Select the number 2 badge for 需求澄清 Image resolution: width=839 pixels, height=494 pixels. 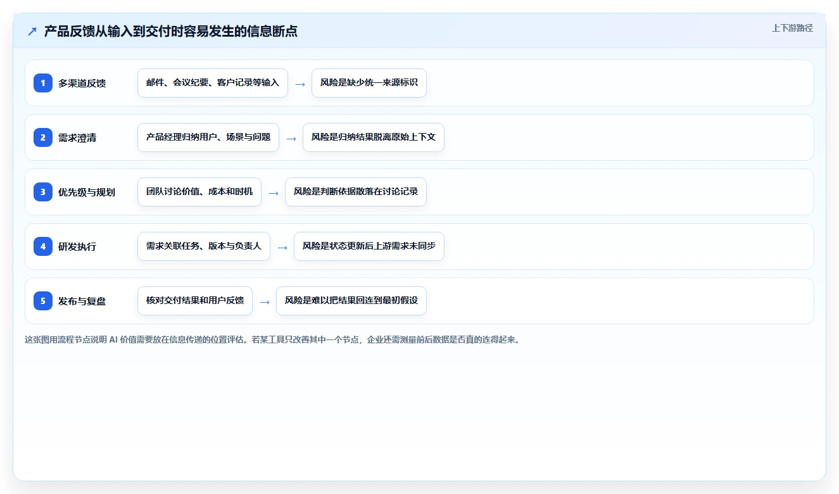click(x=43, y=137)
